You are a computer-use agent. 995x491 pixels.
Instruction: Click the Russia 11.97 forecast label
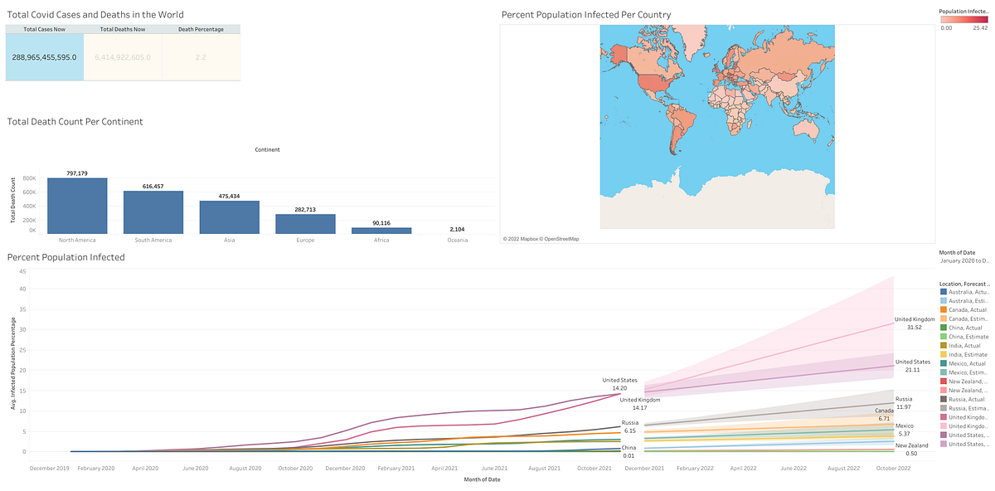(x=903, y=403)
